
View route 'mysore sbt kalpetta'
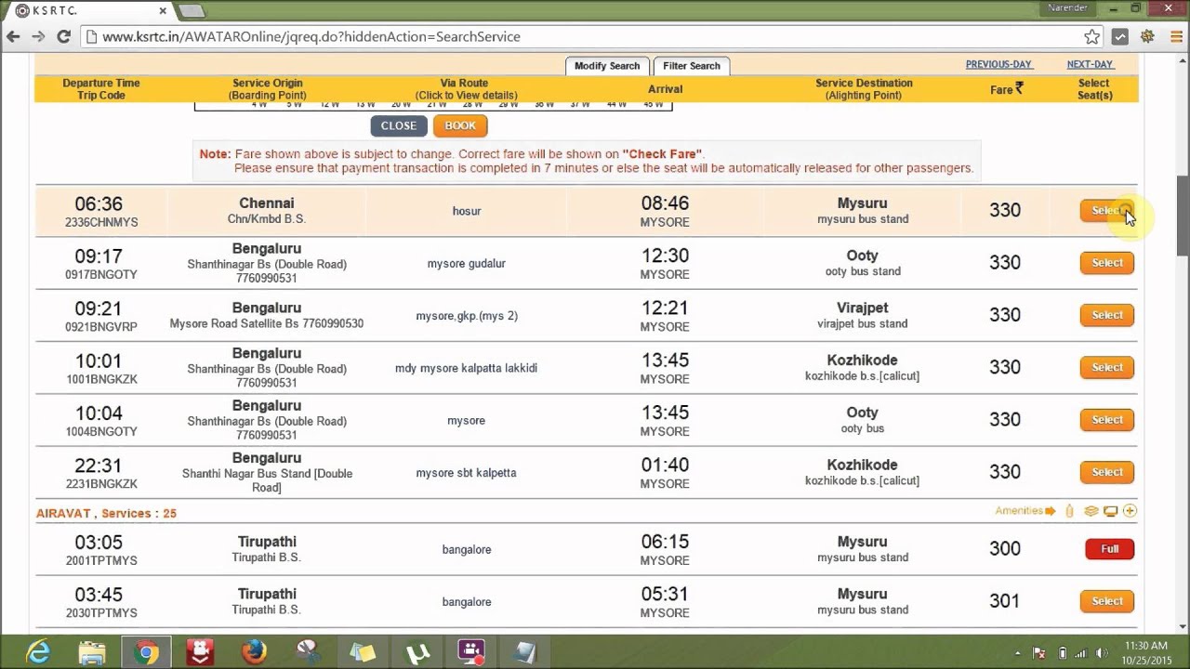coord(467,473)
